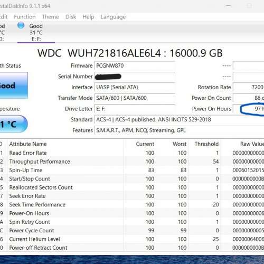Click the Transfer Mode field SATA/600 | SATA/600

pyautogui.click(x=135, y=98)
